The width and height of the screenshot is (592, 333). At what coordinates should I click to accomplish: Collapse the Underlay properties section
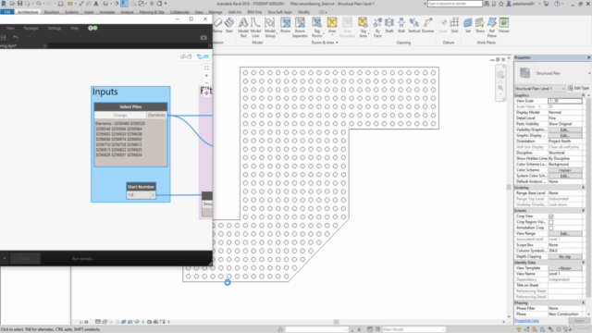pyautogui.click(x=583, y=188)
